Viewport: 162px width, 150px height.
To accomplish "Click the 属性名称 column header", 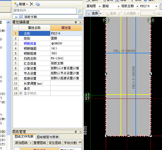I will point(34,28).
